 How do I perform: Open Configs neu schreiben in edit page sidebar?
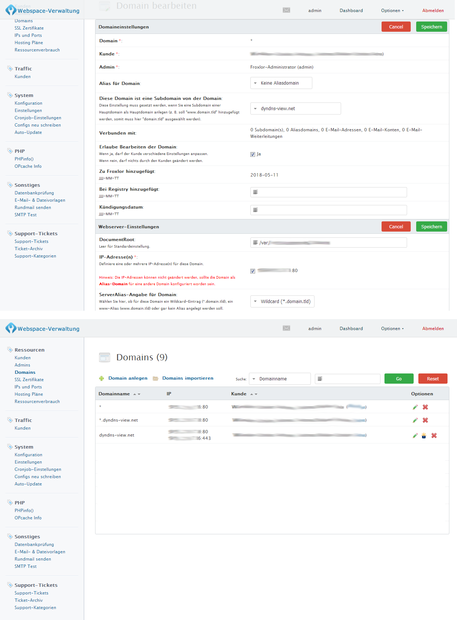[38, 125]
